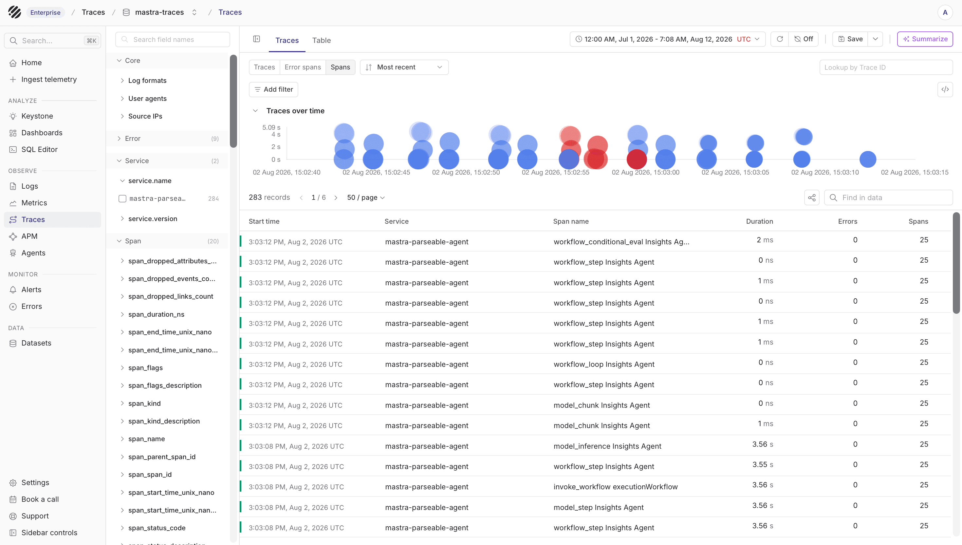Open Alerts page

52,290
